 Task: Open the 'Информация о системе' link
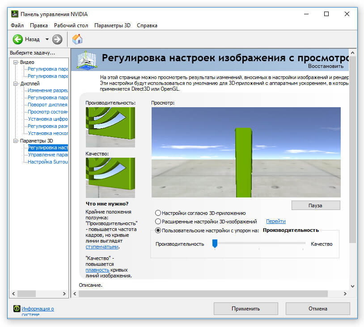[x=38, y=311]
